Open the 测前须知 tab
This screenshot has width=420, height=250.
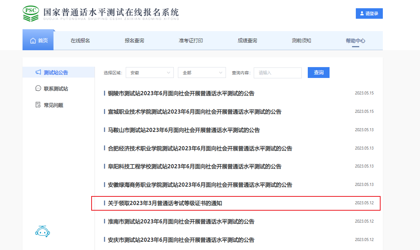(301, 40)
